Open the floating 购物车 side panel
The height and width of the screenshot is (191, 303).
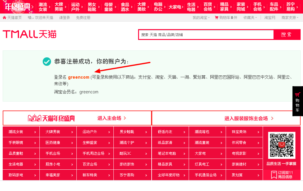click(x=298, y=101)
